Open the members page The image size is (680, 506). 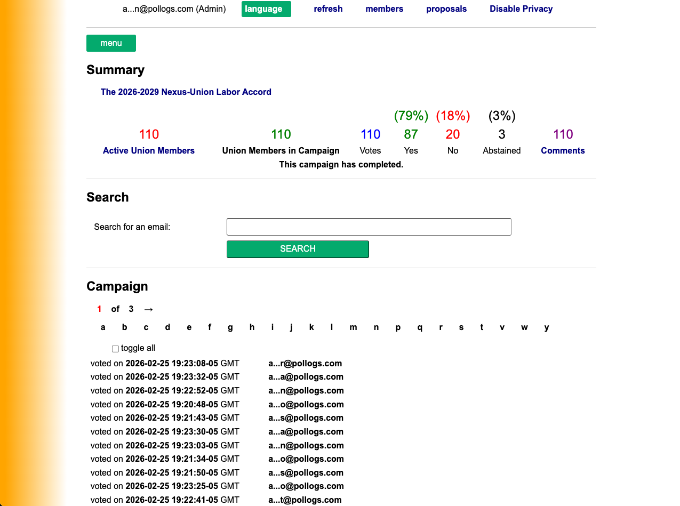click(384, 9)
